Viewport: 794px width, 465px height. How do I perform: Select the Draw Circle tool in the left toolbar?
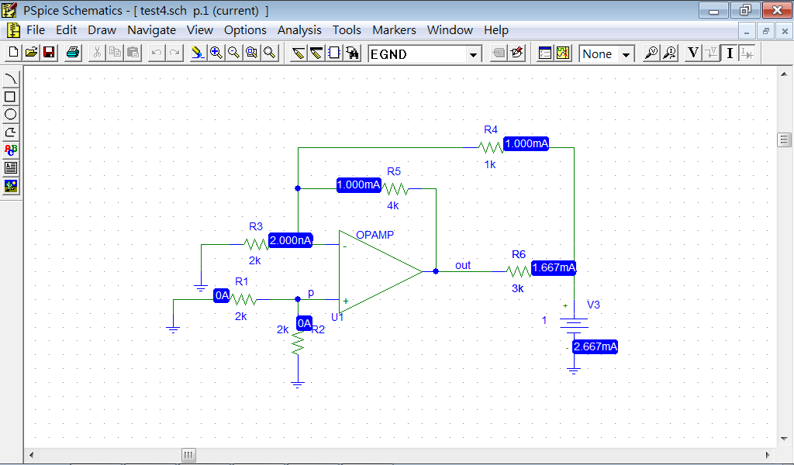[11, 115]
